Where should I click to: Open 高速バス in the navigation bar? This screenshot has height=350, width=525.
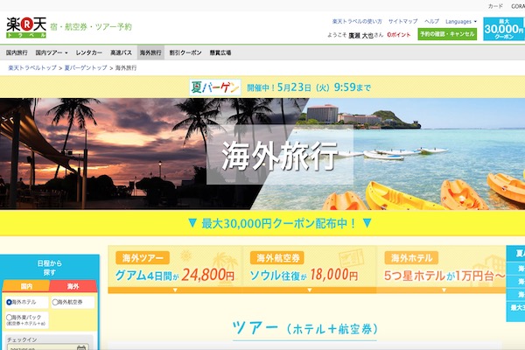coord(121,52)
